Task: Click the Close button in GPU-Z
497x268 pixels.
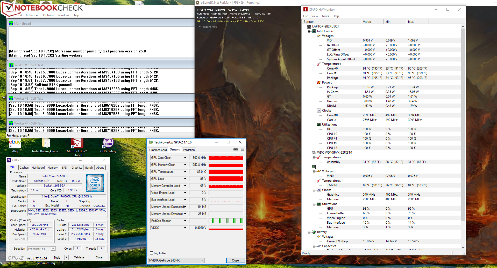Action: point(235,260)
